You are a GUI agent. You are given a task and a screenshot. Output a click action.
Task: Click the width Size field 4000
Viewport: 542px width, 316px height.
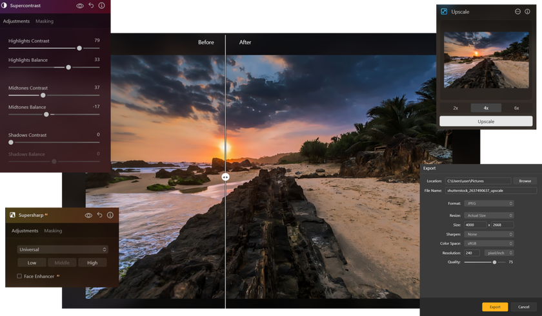pyautogui.click(x=476, y=225)
